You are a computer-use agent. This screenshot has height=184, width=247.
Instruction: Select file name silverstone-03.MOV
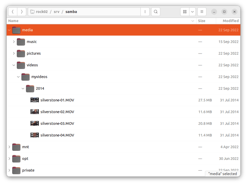57,124
